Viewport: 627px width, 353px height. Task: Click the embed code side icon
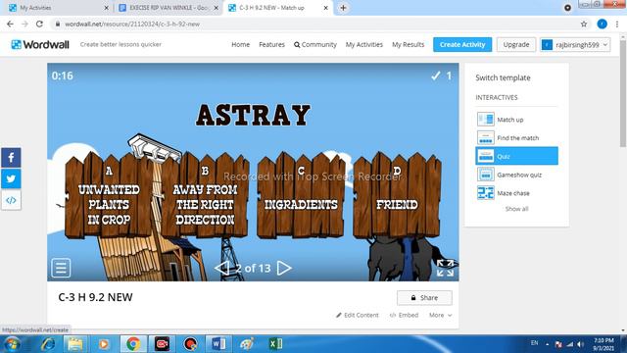pos(11,200)
